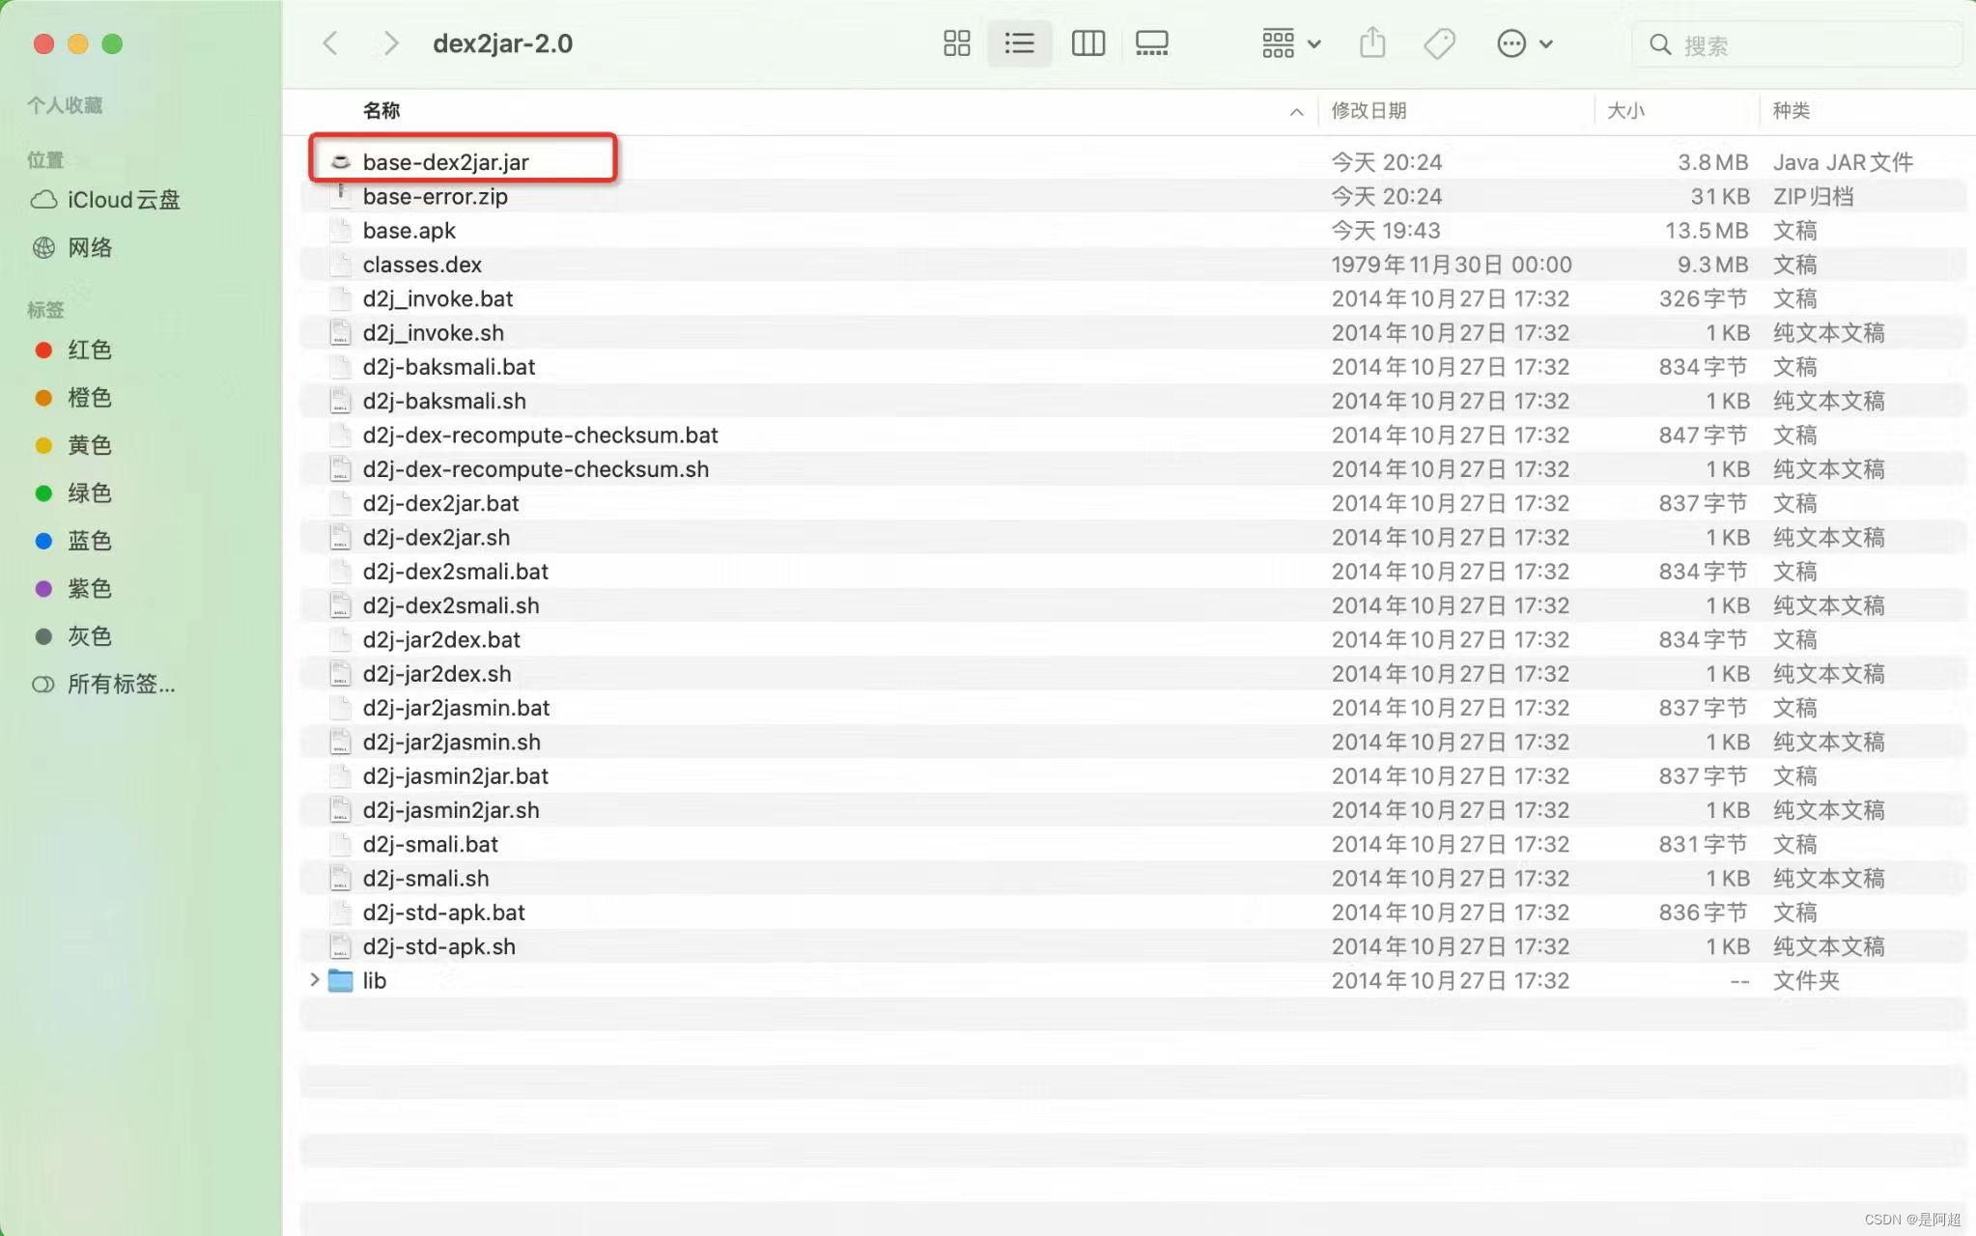The image size is (1976, 1236).
Task: Switch to icon grid view
Action: (956, 43)
